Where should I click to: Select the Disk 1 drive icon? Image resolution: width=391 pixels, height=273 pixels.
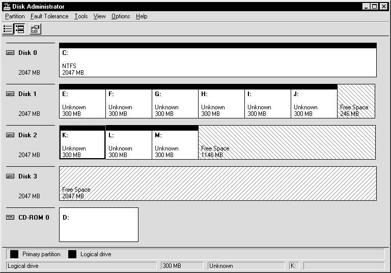[x=10, y=94]
